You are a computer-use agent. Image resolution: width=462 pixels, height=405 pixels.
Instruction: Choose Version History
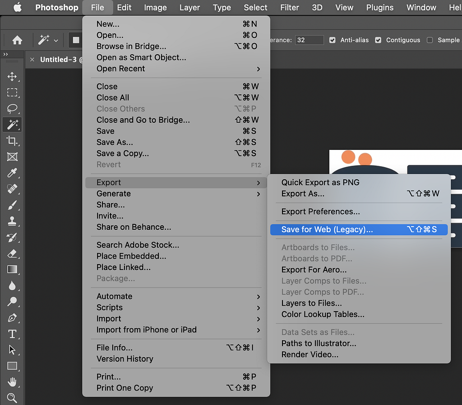176,359
